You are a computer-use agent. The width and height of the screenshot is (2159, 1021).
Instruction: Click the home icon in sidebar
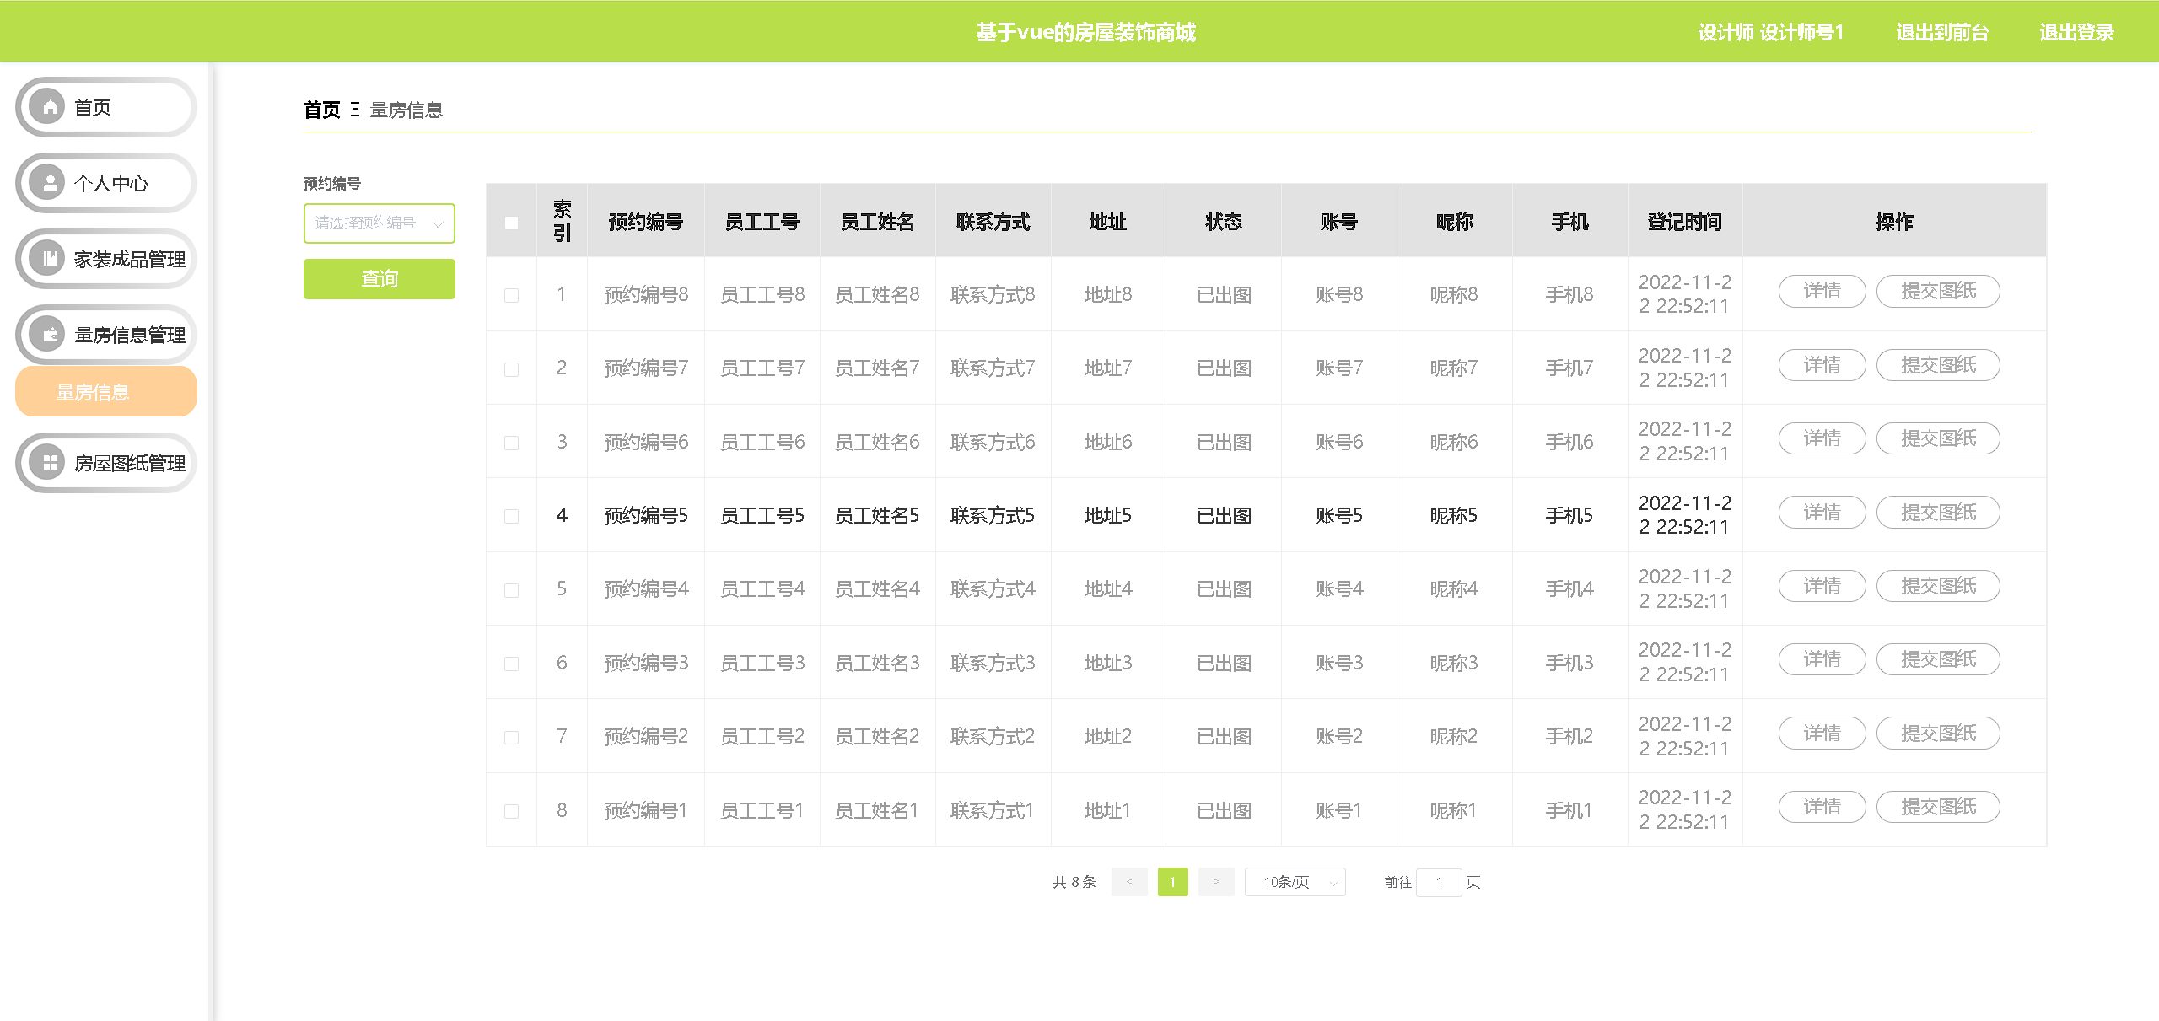point(50,107)
